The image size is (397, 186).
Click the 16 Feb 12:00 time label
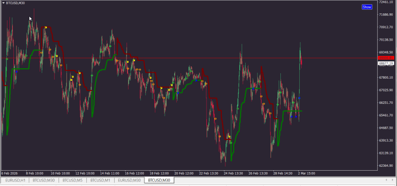click(x=134, y=173)
